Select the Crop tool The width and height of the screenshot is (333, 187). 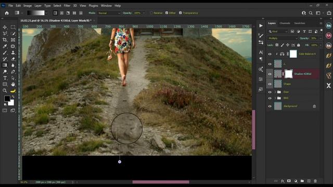click(x=5, y=39)
